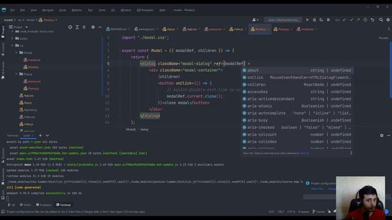
Task: Click Run with Coverage icon in toolbar
Action: (321, 20)
